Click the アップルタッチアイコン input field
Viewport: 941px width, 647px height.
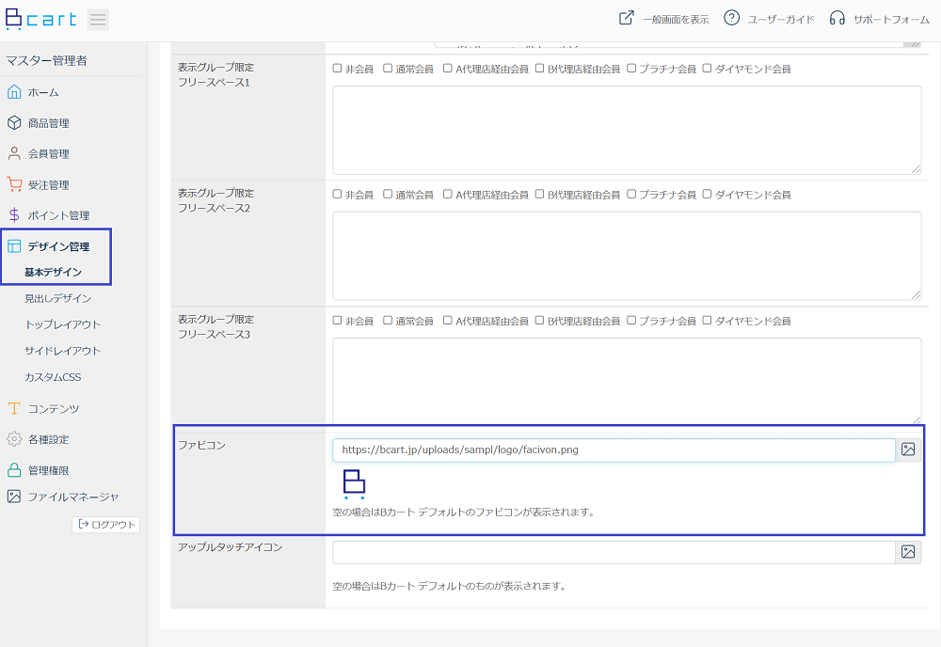(614, 552)
